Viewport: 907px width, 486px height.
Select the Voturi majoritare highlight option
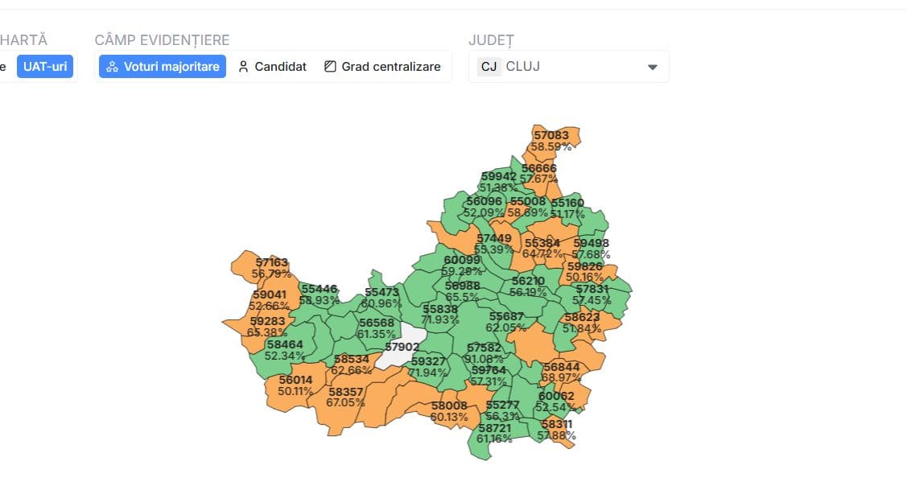(x=163, y=67)
